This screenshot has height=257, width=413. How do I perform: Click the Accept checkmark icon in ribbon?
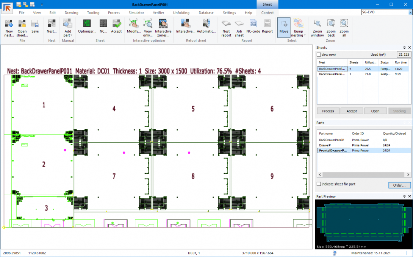(x=116, y=24)
